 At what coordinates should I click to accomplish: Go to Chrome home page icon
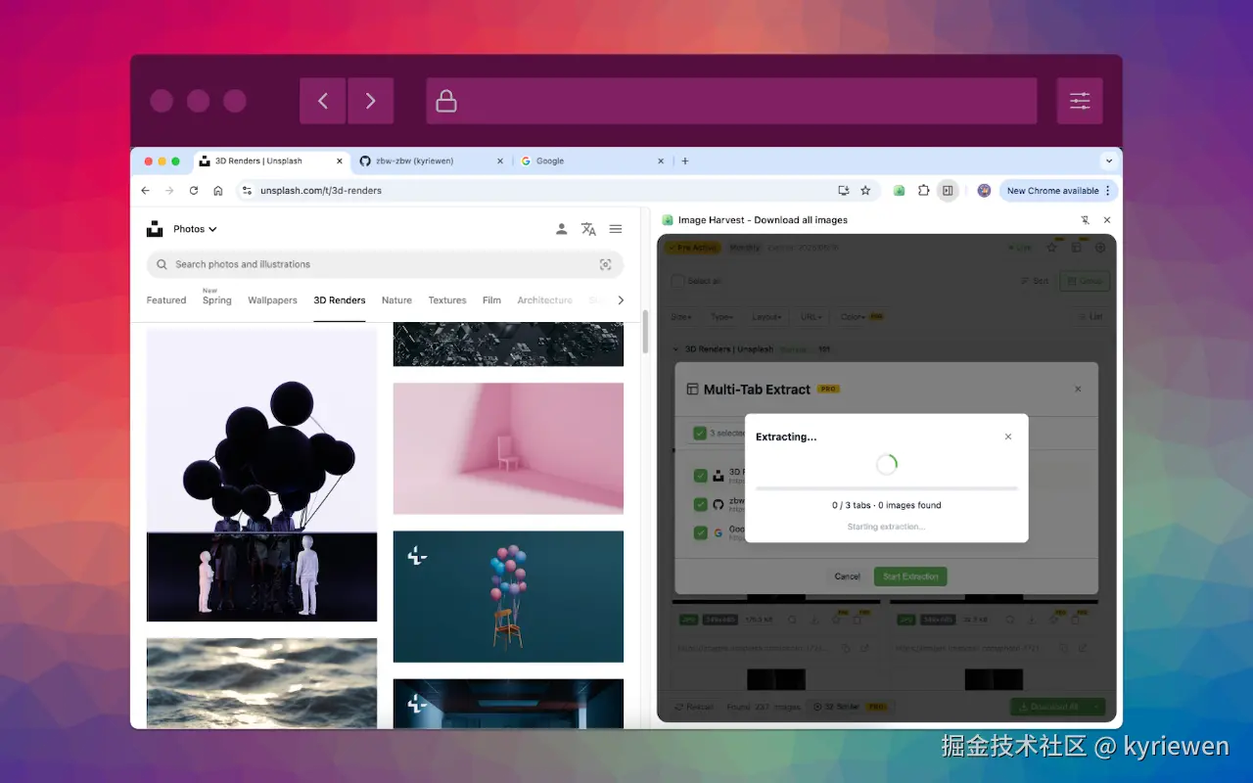tap(218, 190)
